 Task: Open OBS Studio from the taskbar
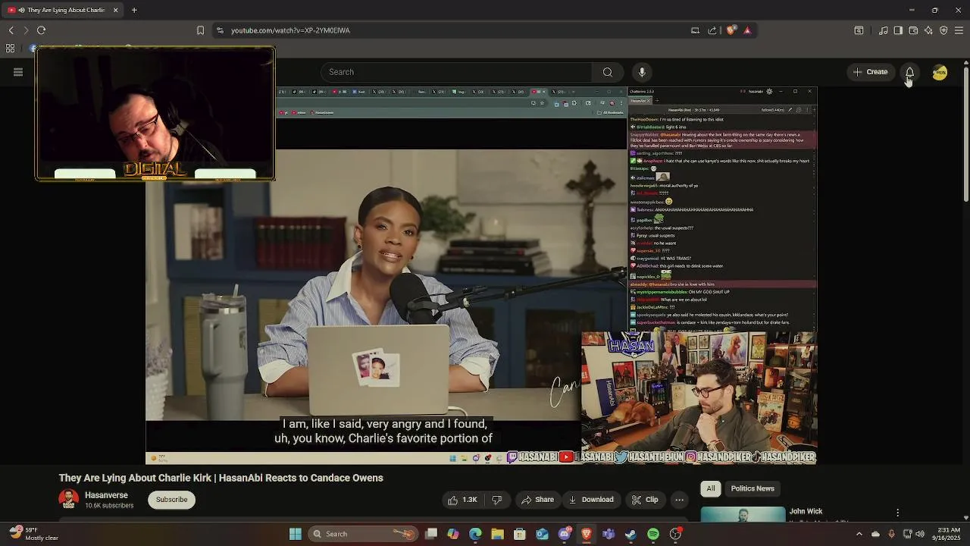click(675, 534)
